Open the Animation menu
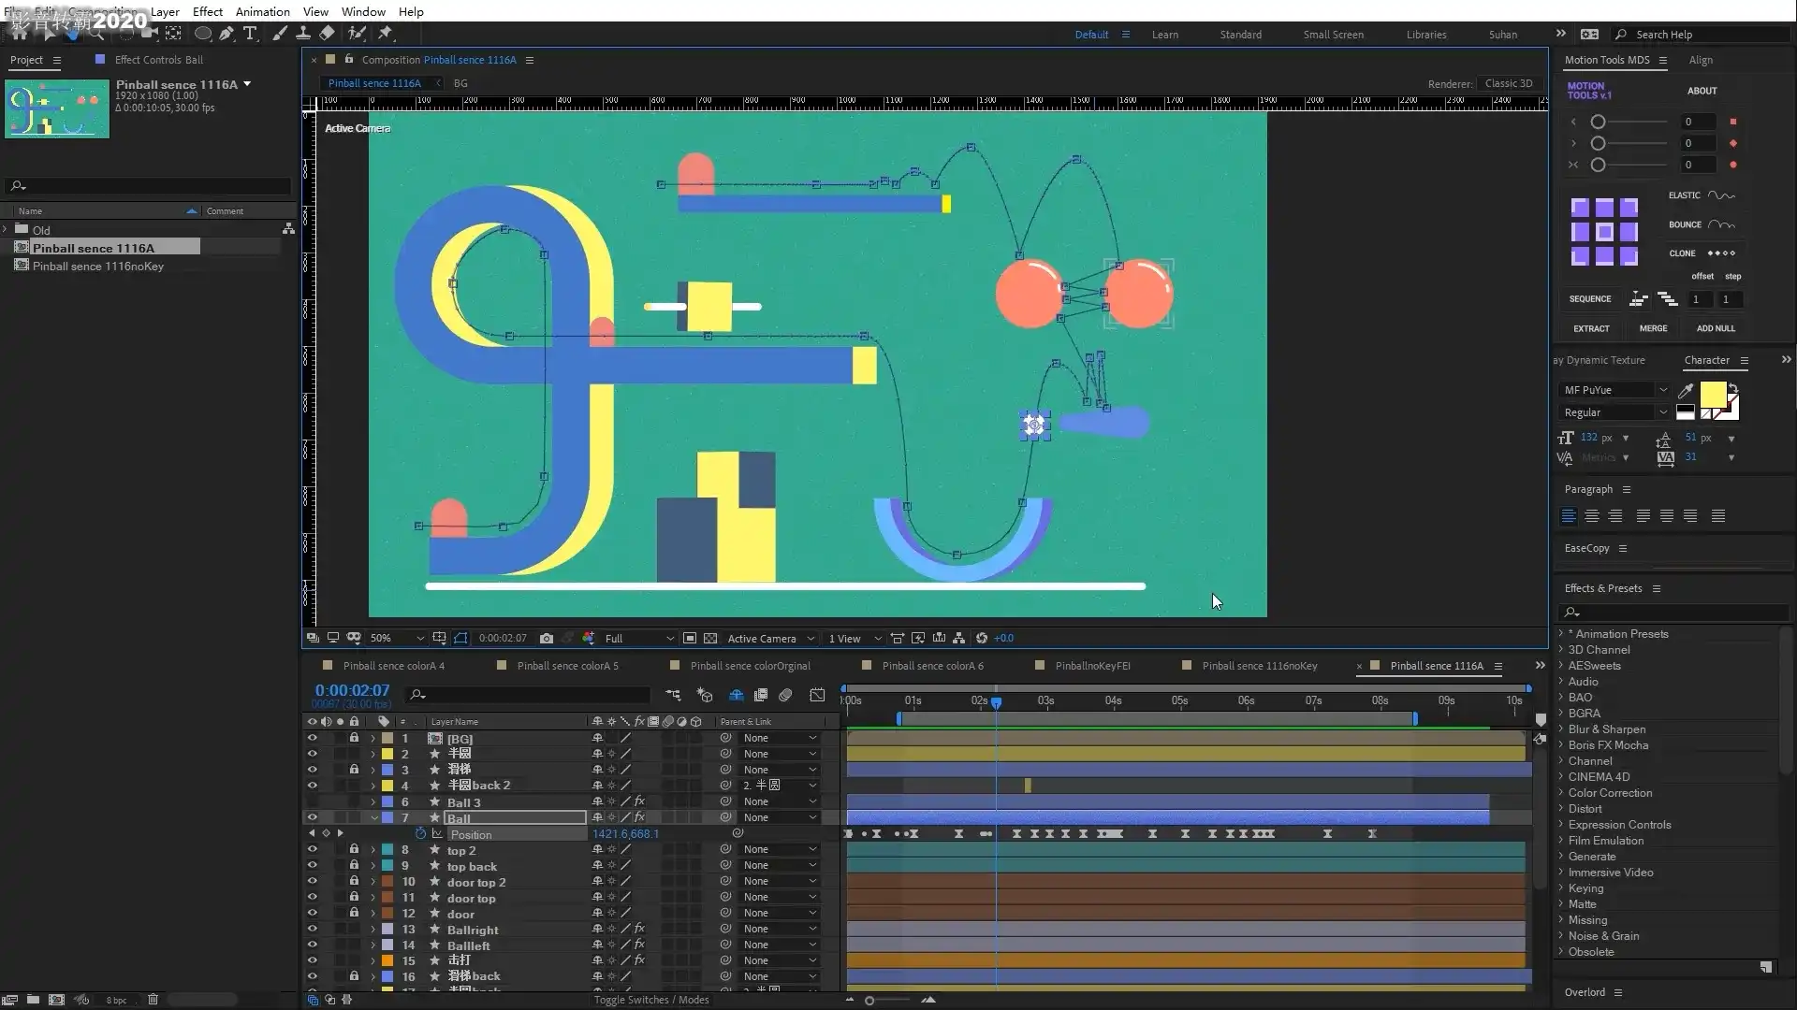The width and height of the screenshot is (1797, 1010). tap(262, 11)
